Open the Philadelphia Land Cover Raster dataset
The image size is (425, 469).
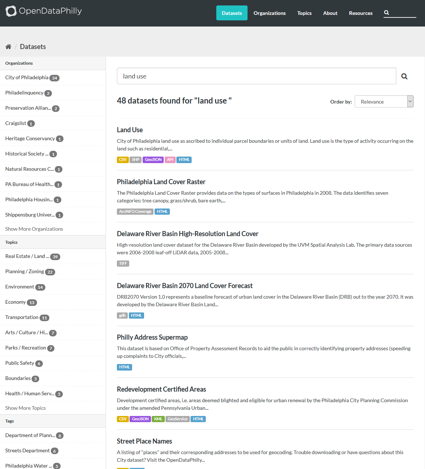tap(161, 182)
